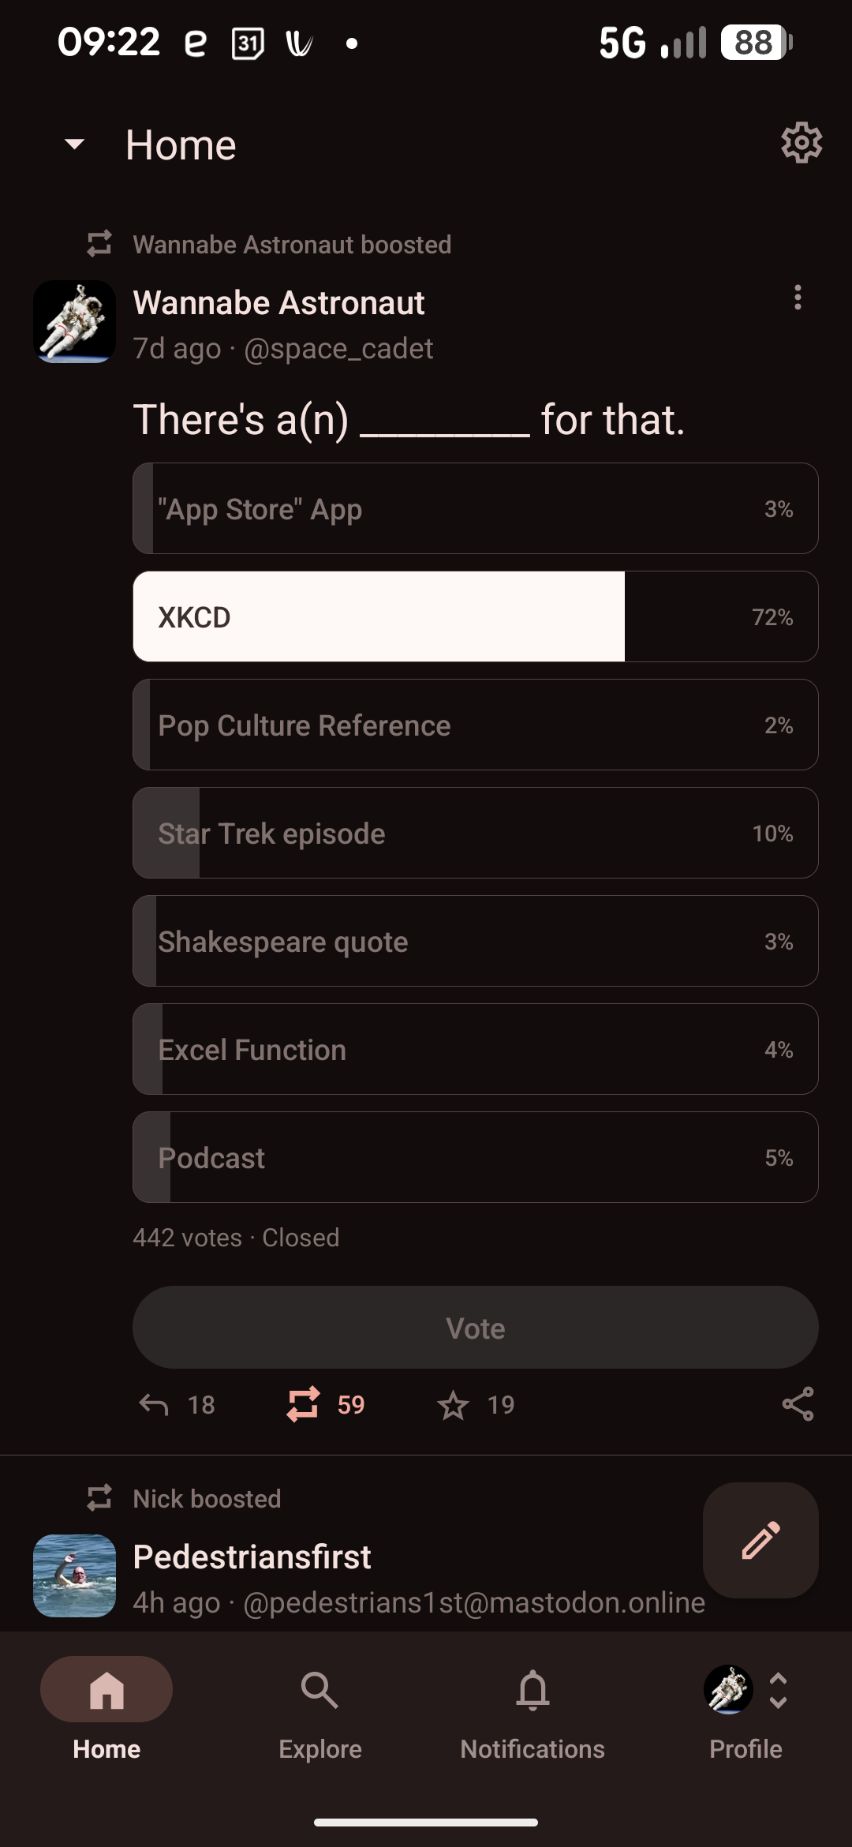Screen dimensions: 852x1847
Task: Select the Excel Function poll option
Action: (475, 1049)
